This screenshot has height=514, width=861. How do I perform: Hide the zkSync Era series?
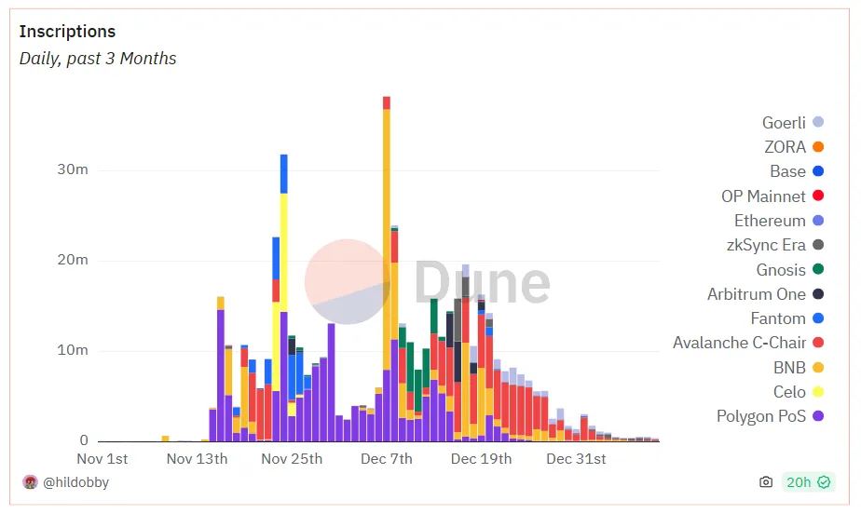click(x=774, y=245)
